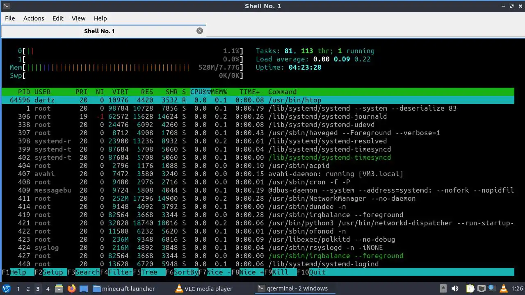Image resolution: width=525 pixels, height=295 pixels.
Task: Sort by the TIME+ column header
Action: pyautogui.click(x=250, y=92)
